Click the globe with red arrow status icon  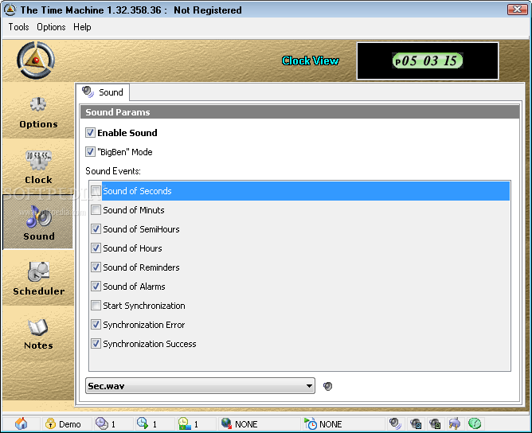pyautogui.click(x=226, y=423)
